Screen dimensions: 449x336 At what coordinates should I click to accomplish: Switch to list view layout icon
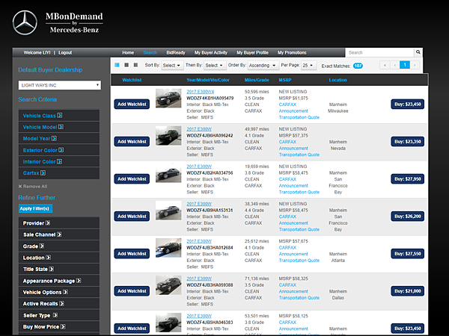(x=117, y=65)
